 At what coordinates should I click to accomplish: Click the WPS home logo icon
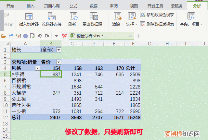tap(64, 36)
